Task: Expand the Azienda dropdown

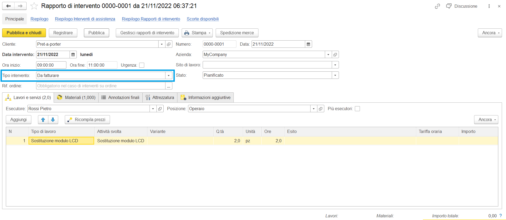Action: 328,54
